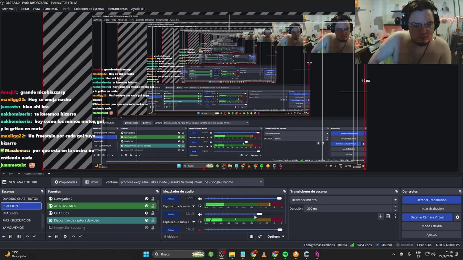This screenshot has height=260, width=463.
Task: Toggle monitoring headphone icon for first audio channel
Action: click(200, 206)
